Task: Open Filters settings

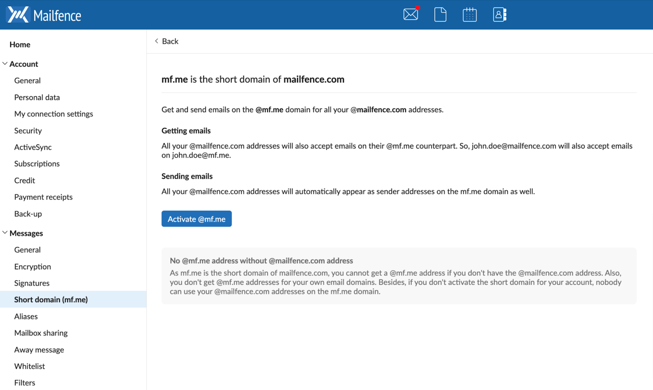Action: pyautogui.click(x=25, y=383)
